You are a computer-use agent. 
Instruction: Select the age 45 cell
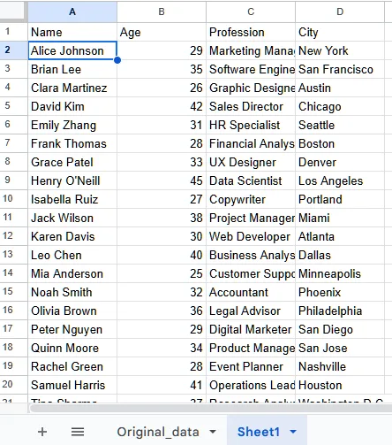point(162,180)
